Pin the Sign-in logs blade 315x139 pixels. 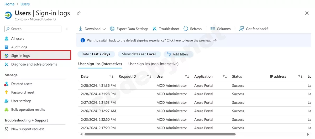coord(78,13)
